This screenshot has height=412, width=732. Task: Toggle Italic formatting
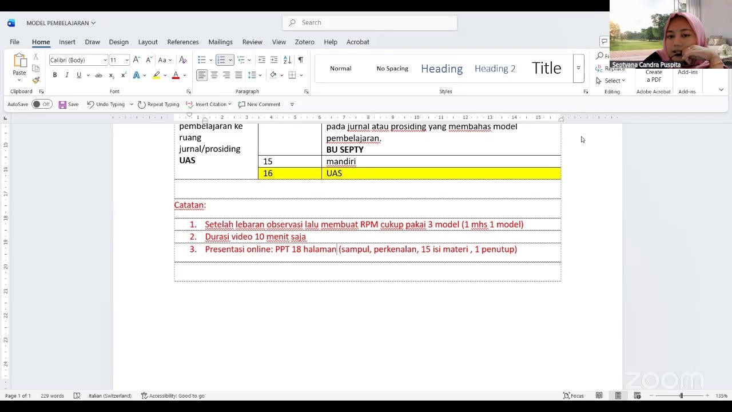[x=67, y=76]
